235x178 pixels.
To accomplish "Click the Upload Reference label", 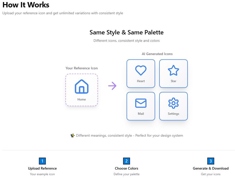I will [42, 168].
